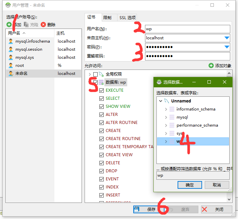Switch to the SSL 选项 tab

(x=127, y=17)
